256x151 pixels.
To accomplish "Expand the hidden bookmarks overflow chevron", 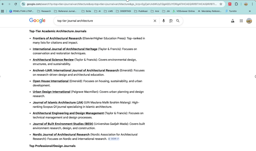I will tap(250, 11).
